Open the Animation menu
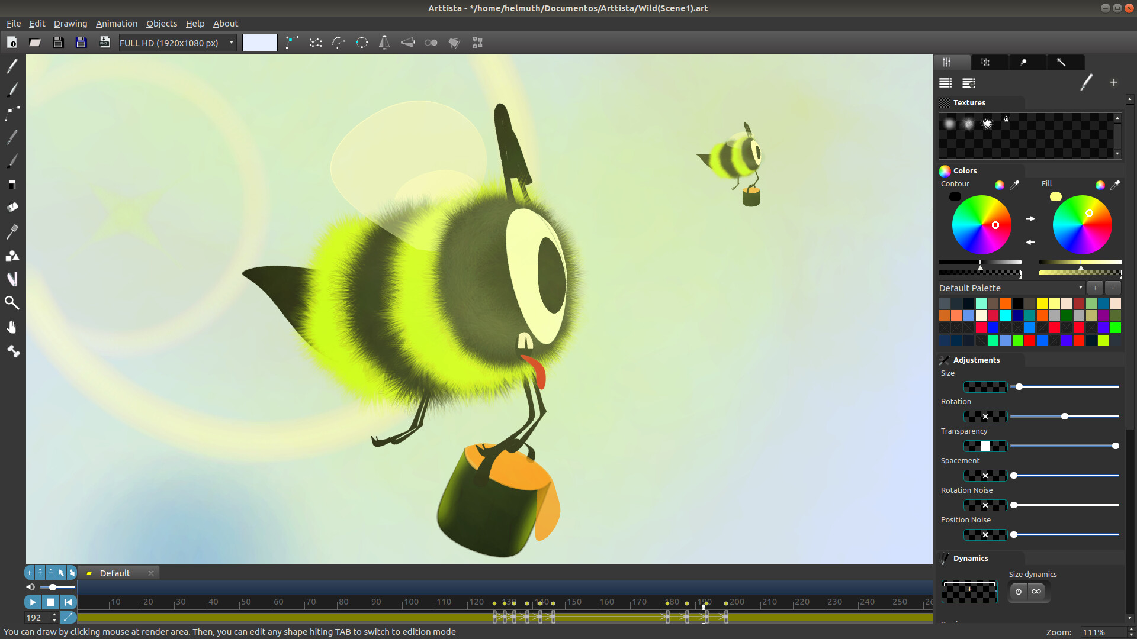 (116, 24)
